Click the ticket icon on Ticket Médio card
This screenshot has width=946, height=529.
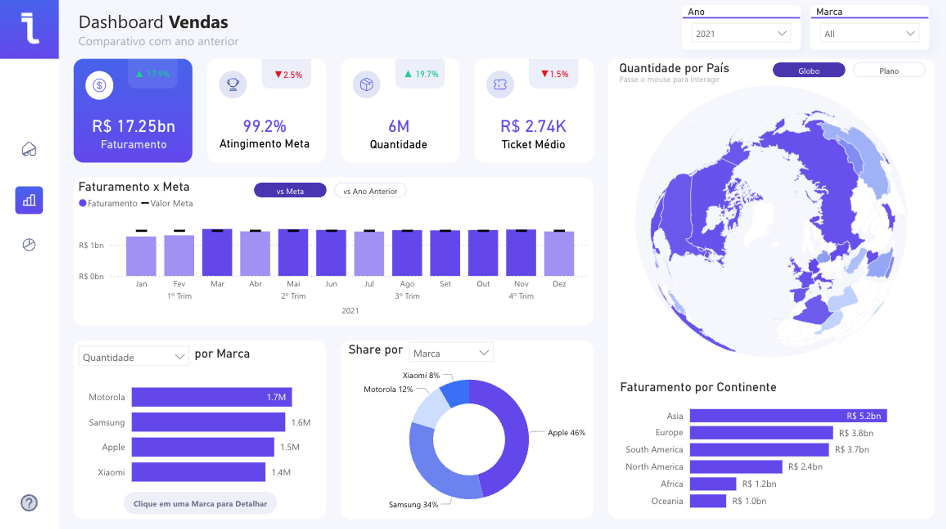[x=500, y=85]
